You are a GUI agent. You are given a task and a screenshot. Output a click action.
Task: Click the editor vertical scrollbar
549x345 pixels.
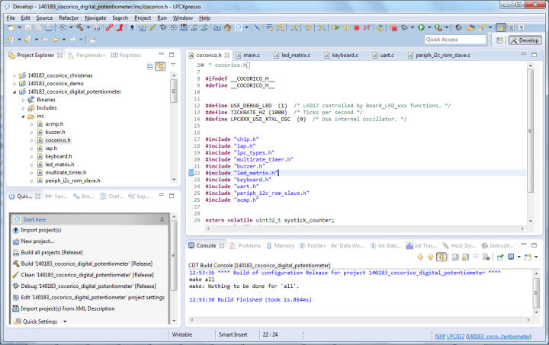tap(531, 131)
